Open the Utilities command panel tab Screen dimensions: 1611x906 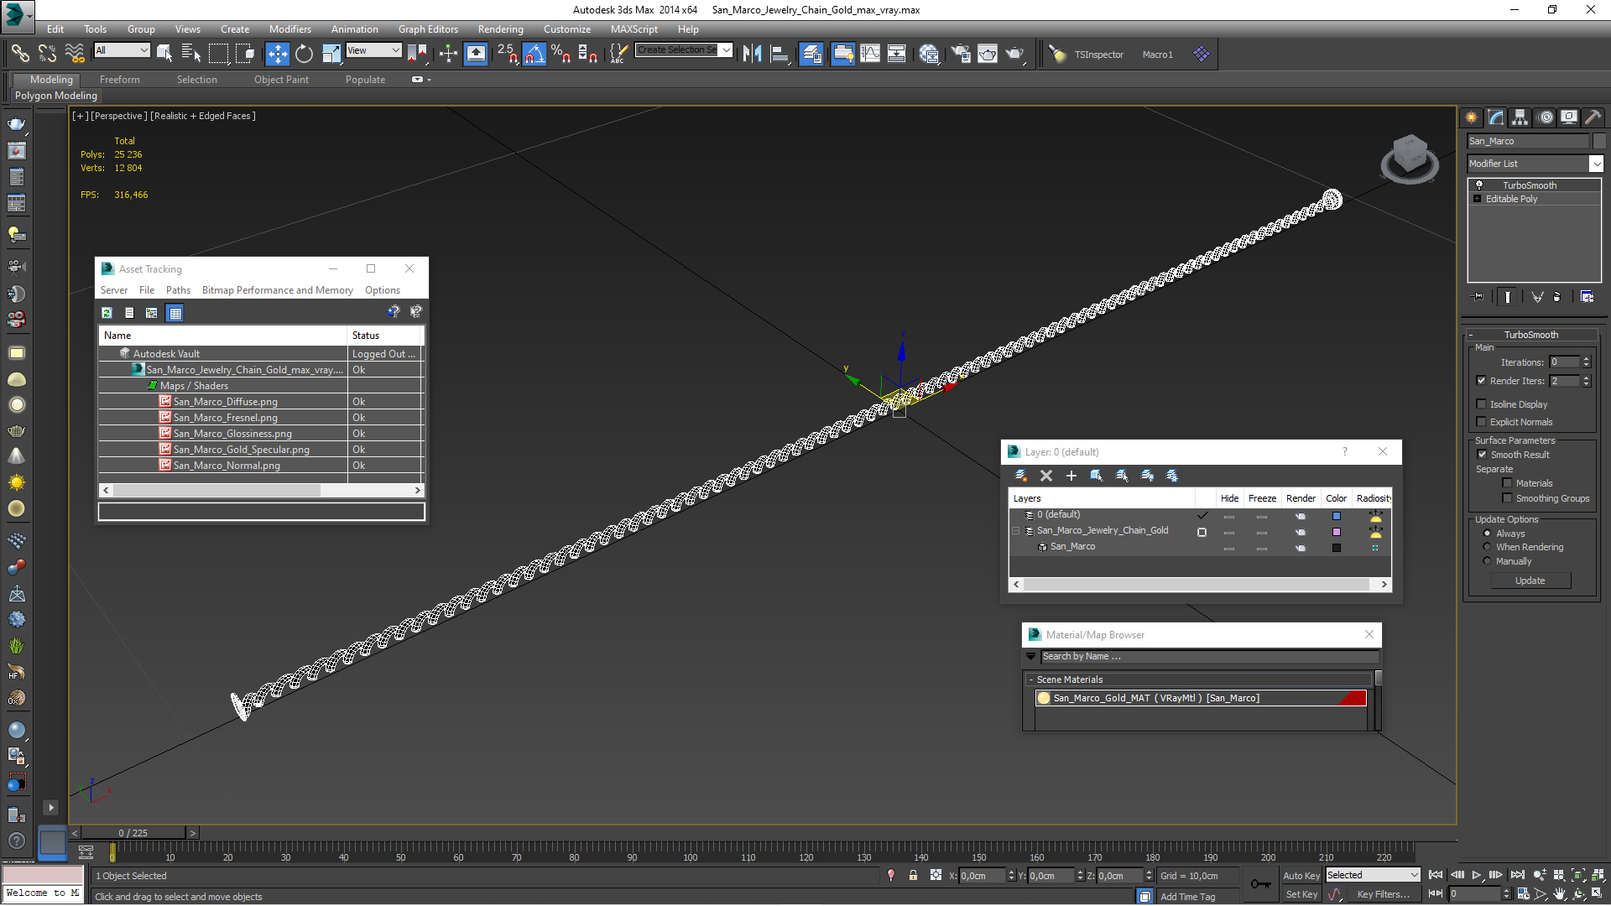(x=1593, y=117)
